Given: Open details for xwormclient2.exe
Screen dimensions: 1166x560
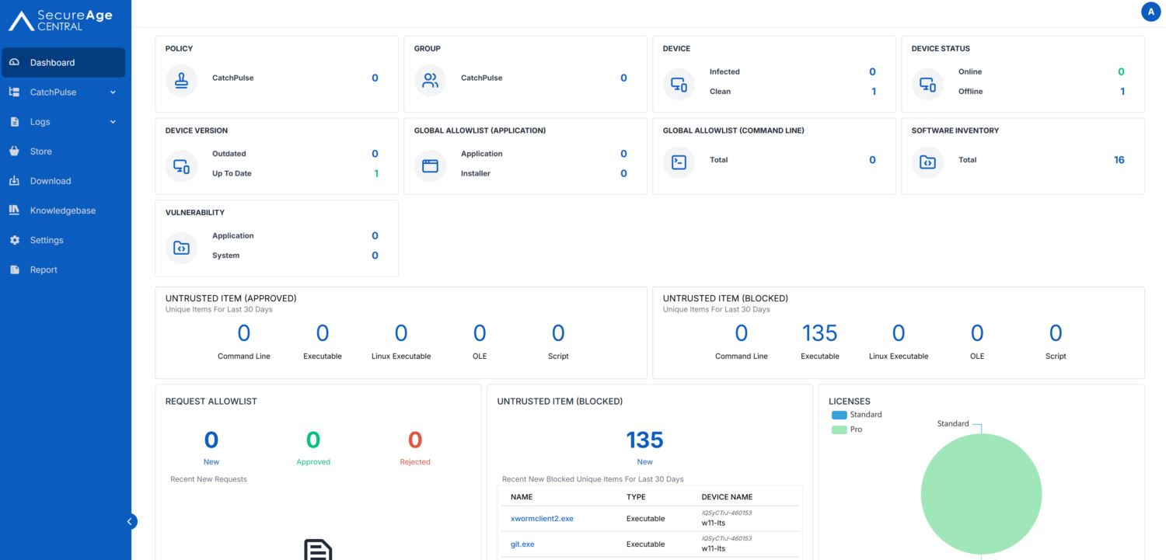Looking at the screenshot, I should (x=542, y=518).
